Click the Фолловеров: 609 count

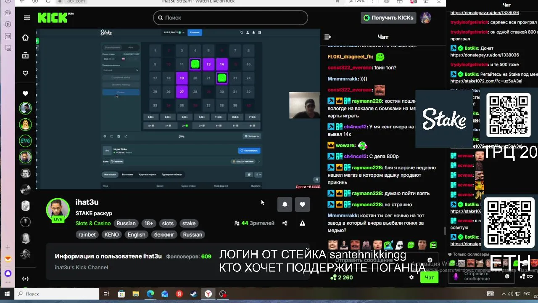tap(189, 256)
